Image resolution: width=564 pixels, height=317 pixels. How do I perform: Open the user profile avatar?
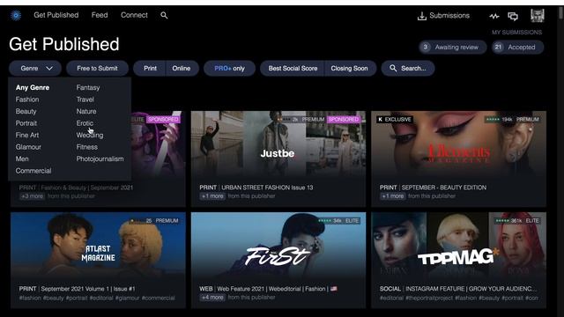[x=538, y=16]
